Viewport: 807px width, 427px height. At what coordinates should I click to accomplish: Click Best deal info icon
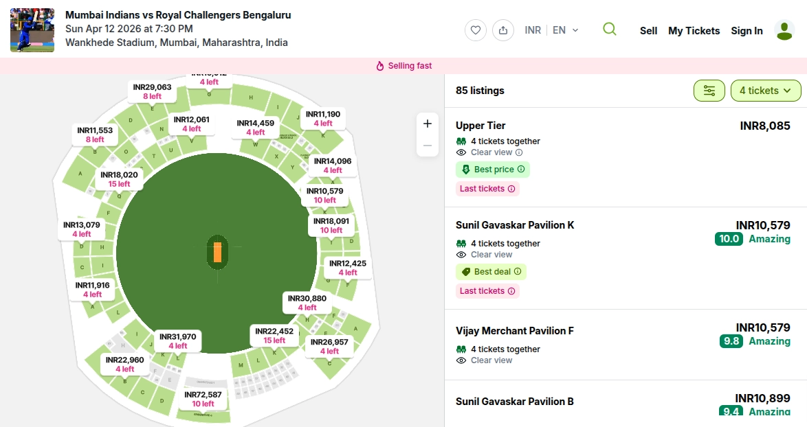click(x=518, y=271)
